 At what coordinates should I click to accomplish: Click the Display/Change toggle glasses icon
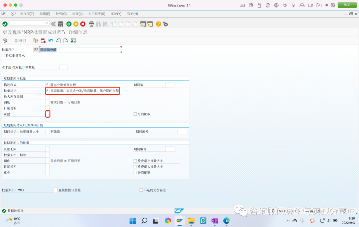tap(5, 41)
